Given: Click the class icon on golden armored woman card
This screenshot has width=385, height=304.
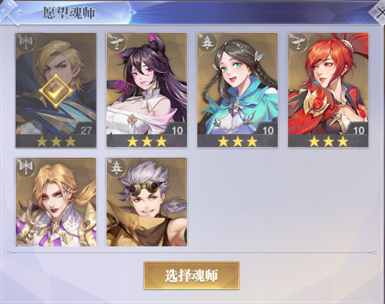Looking at the screenshot, I should tap(26, 167).
